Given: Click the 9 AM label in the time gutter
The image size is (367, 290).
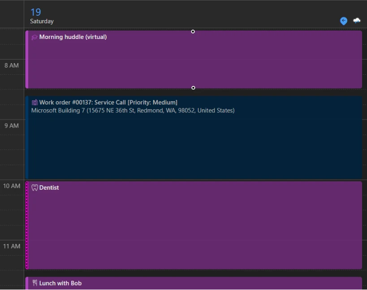Looking at the screenshot, I should (x=11, y=126).
